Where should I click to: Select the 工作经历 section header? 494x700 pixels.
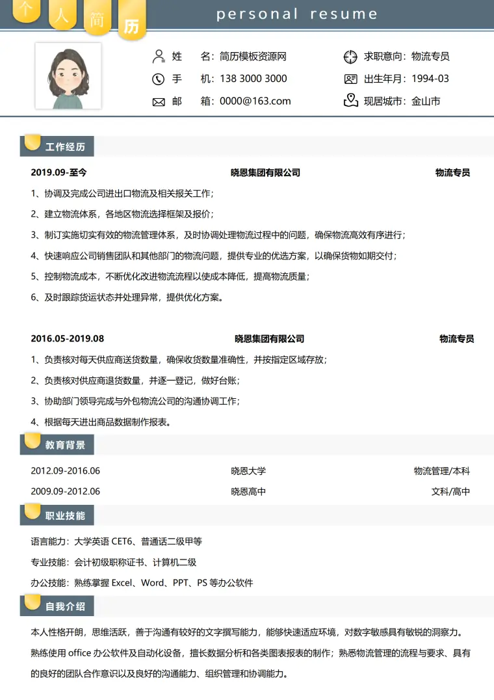click(57, 146)
